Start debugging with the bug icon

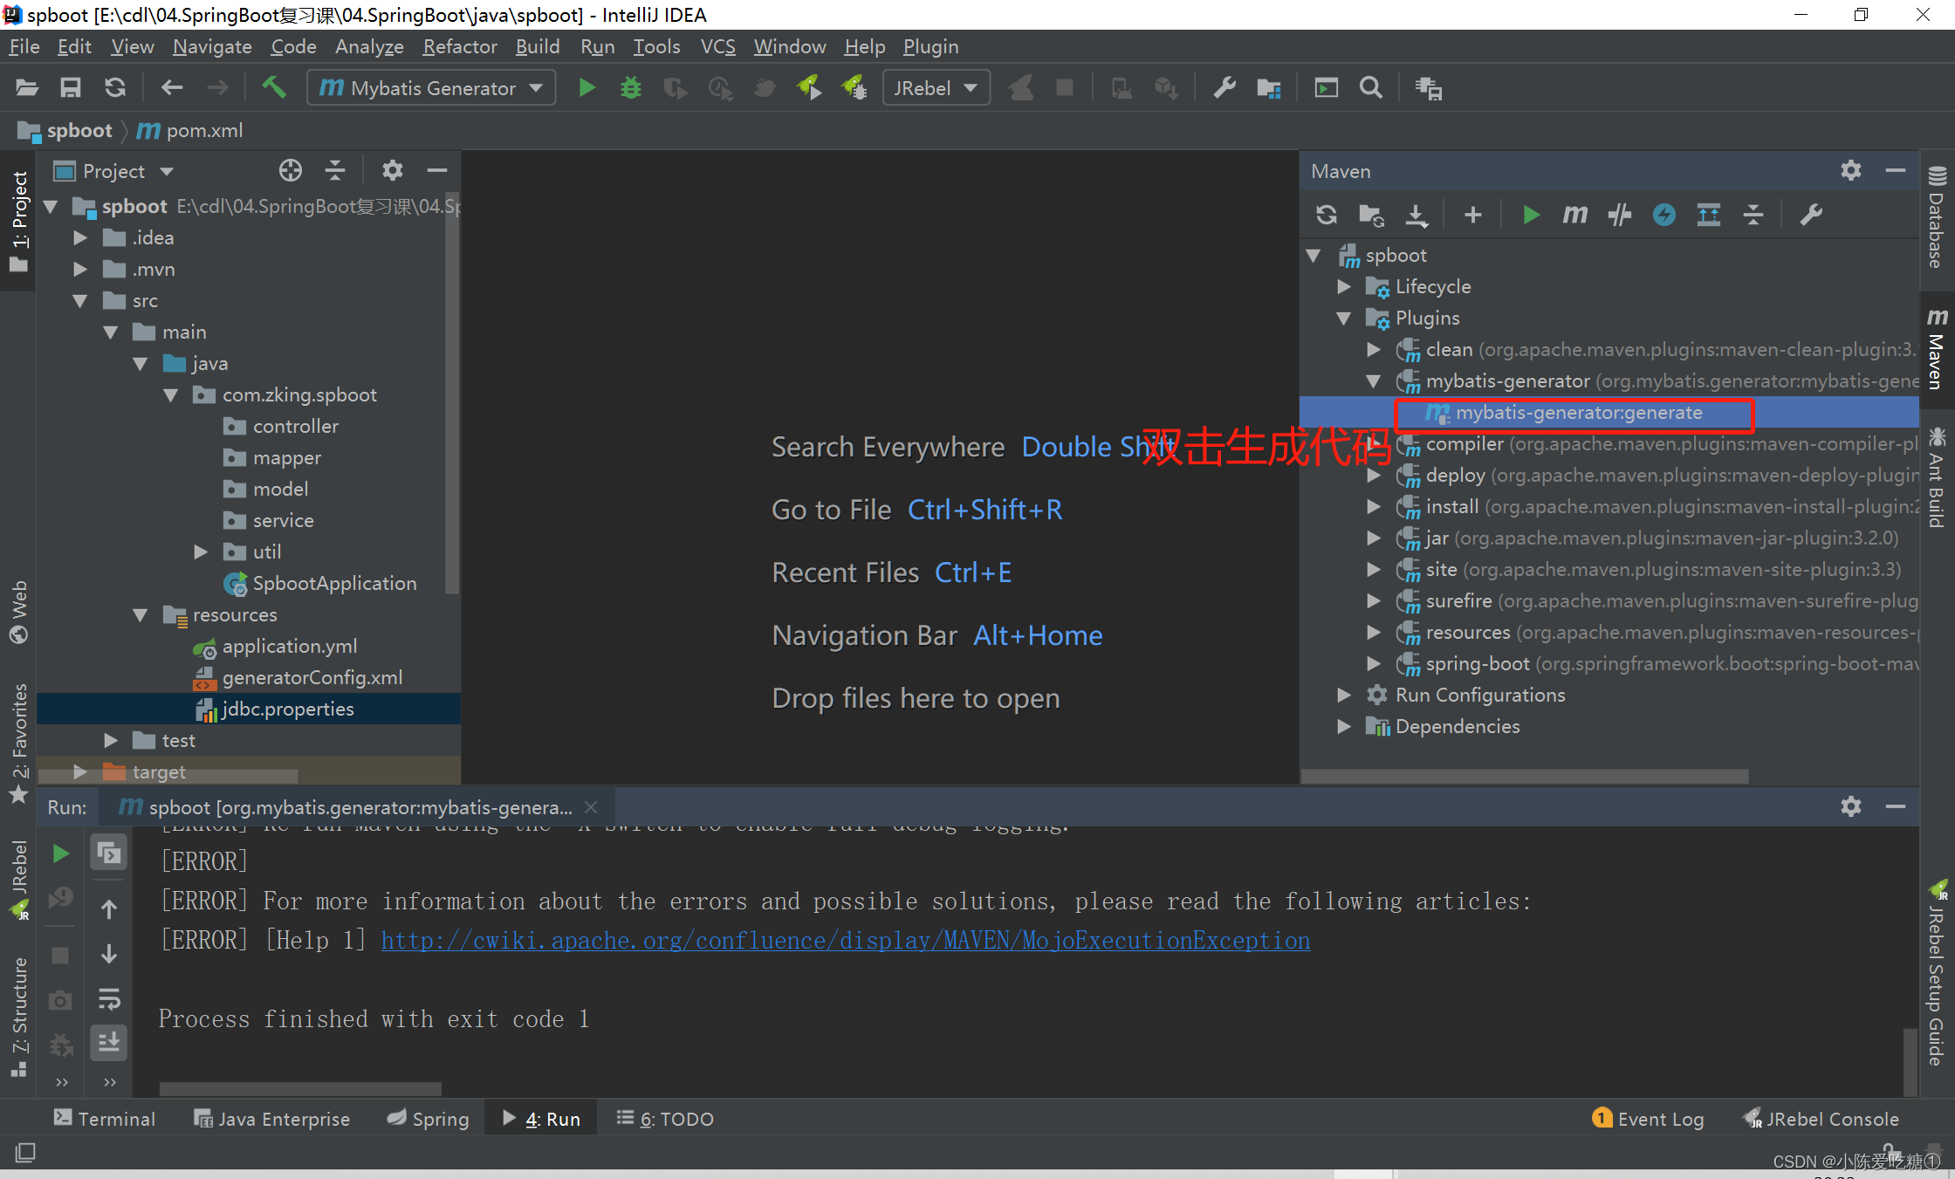pos(631,87)
